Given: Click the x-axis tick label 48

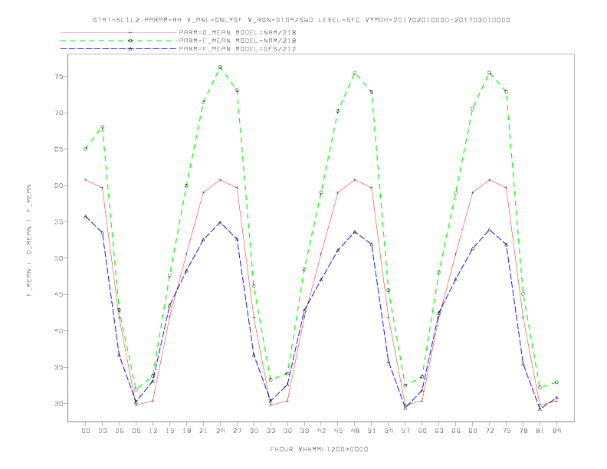Looking at the screenshot, I should (355, 431).
